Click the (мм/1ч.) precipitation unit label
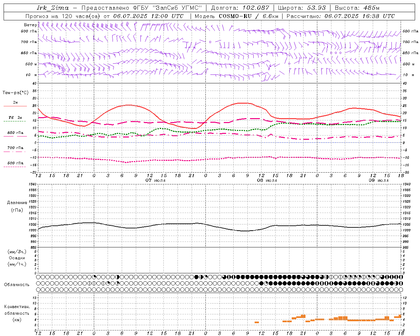420x336 pixels. [x=17, y=264]
